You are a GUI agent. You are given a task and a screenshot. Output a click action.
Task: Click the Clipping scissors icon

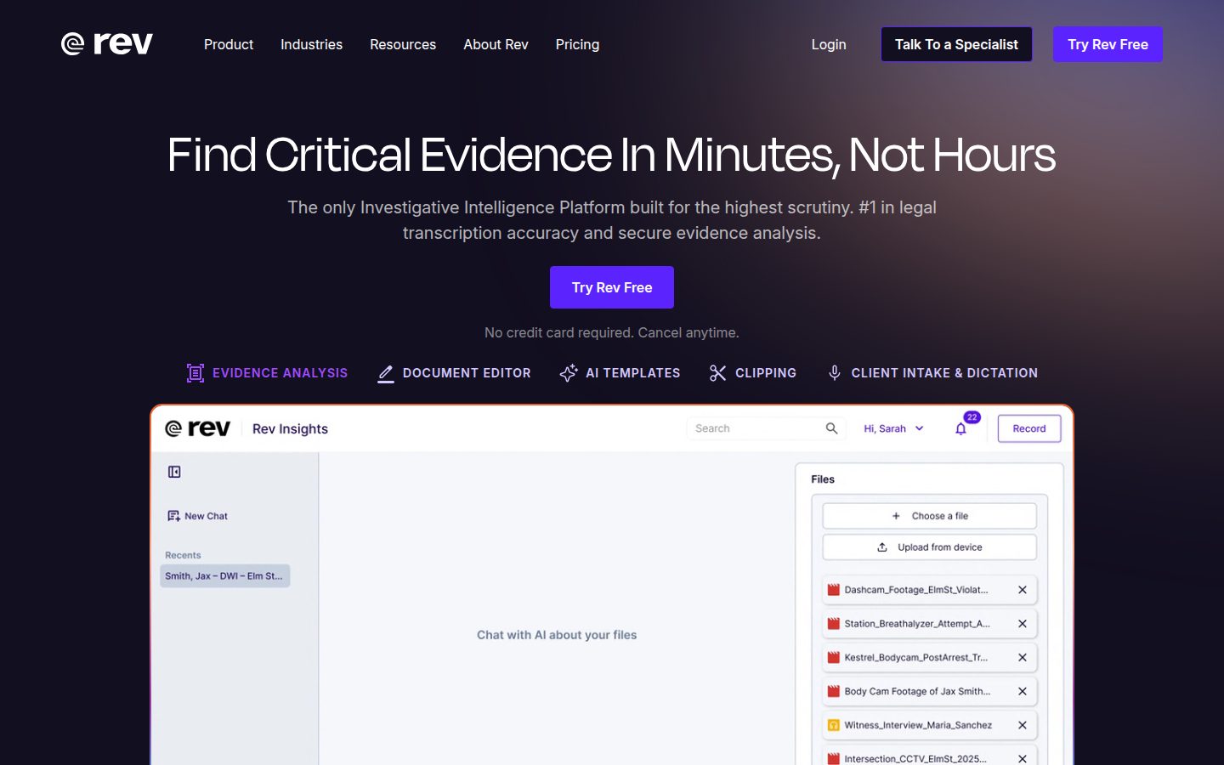coord(718,373)
